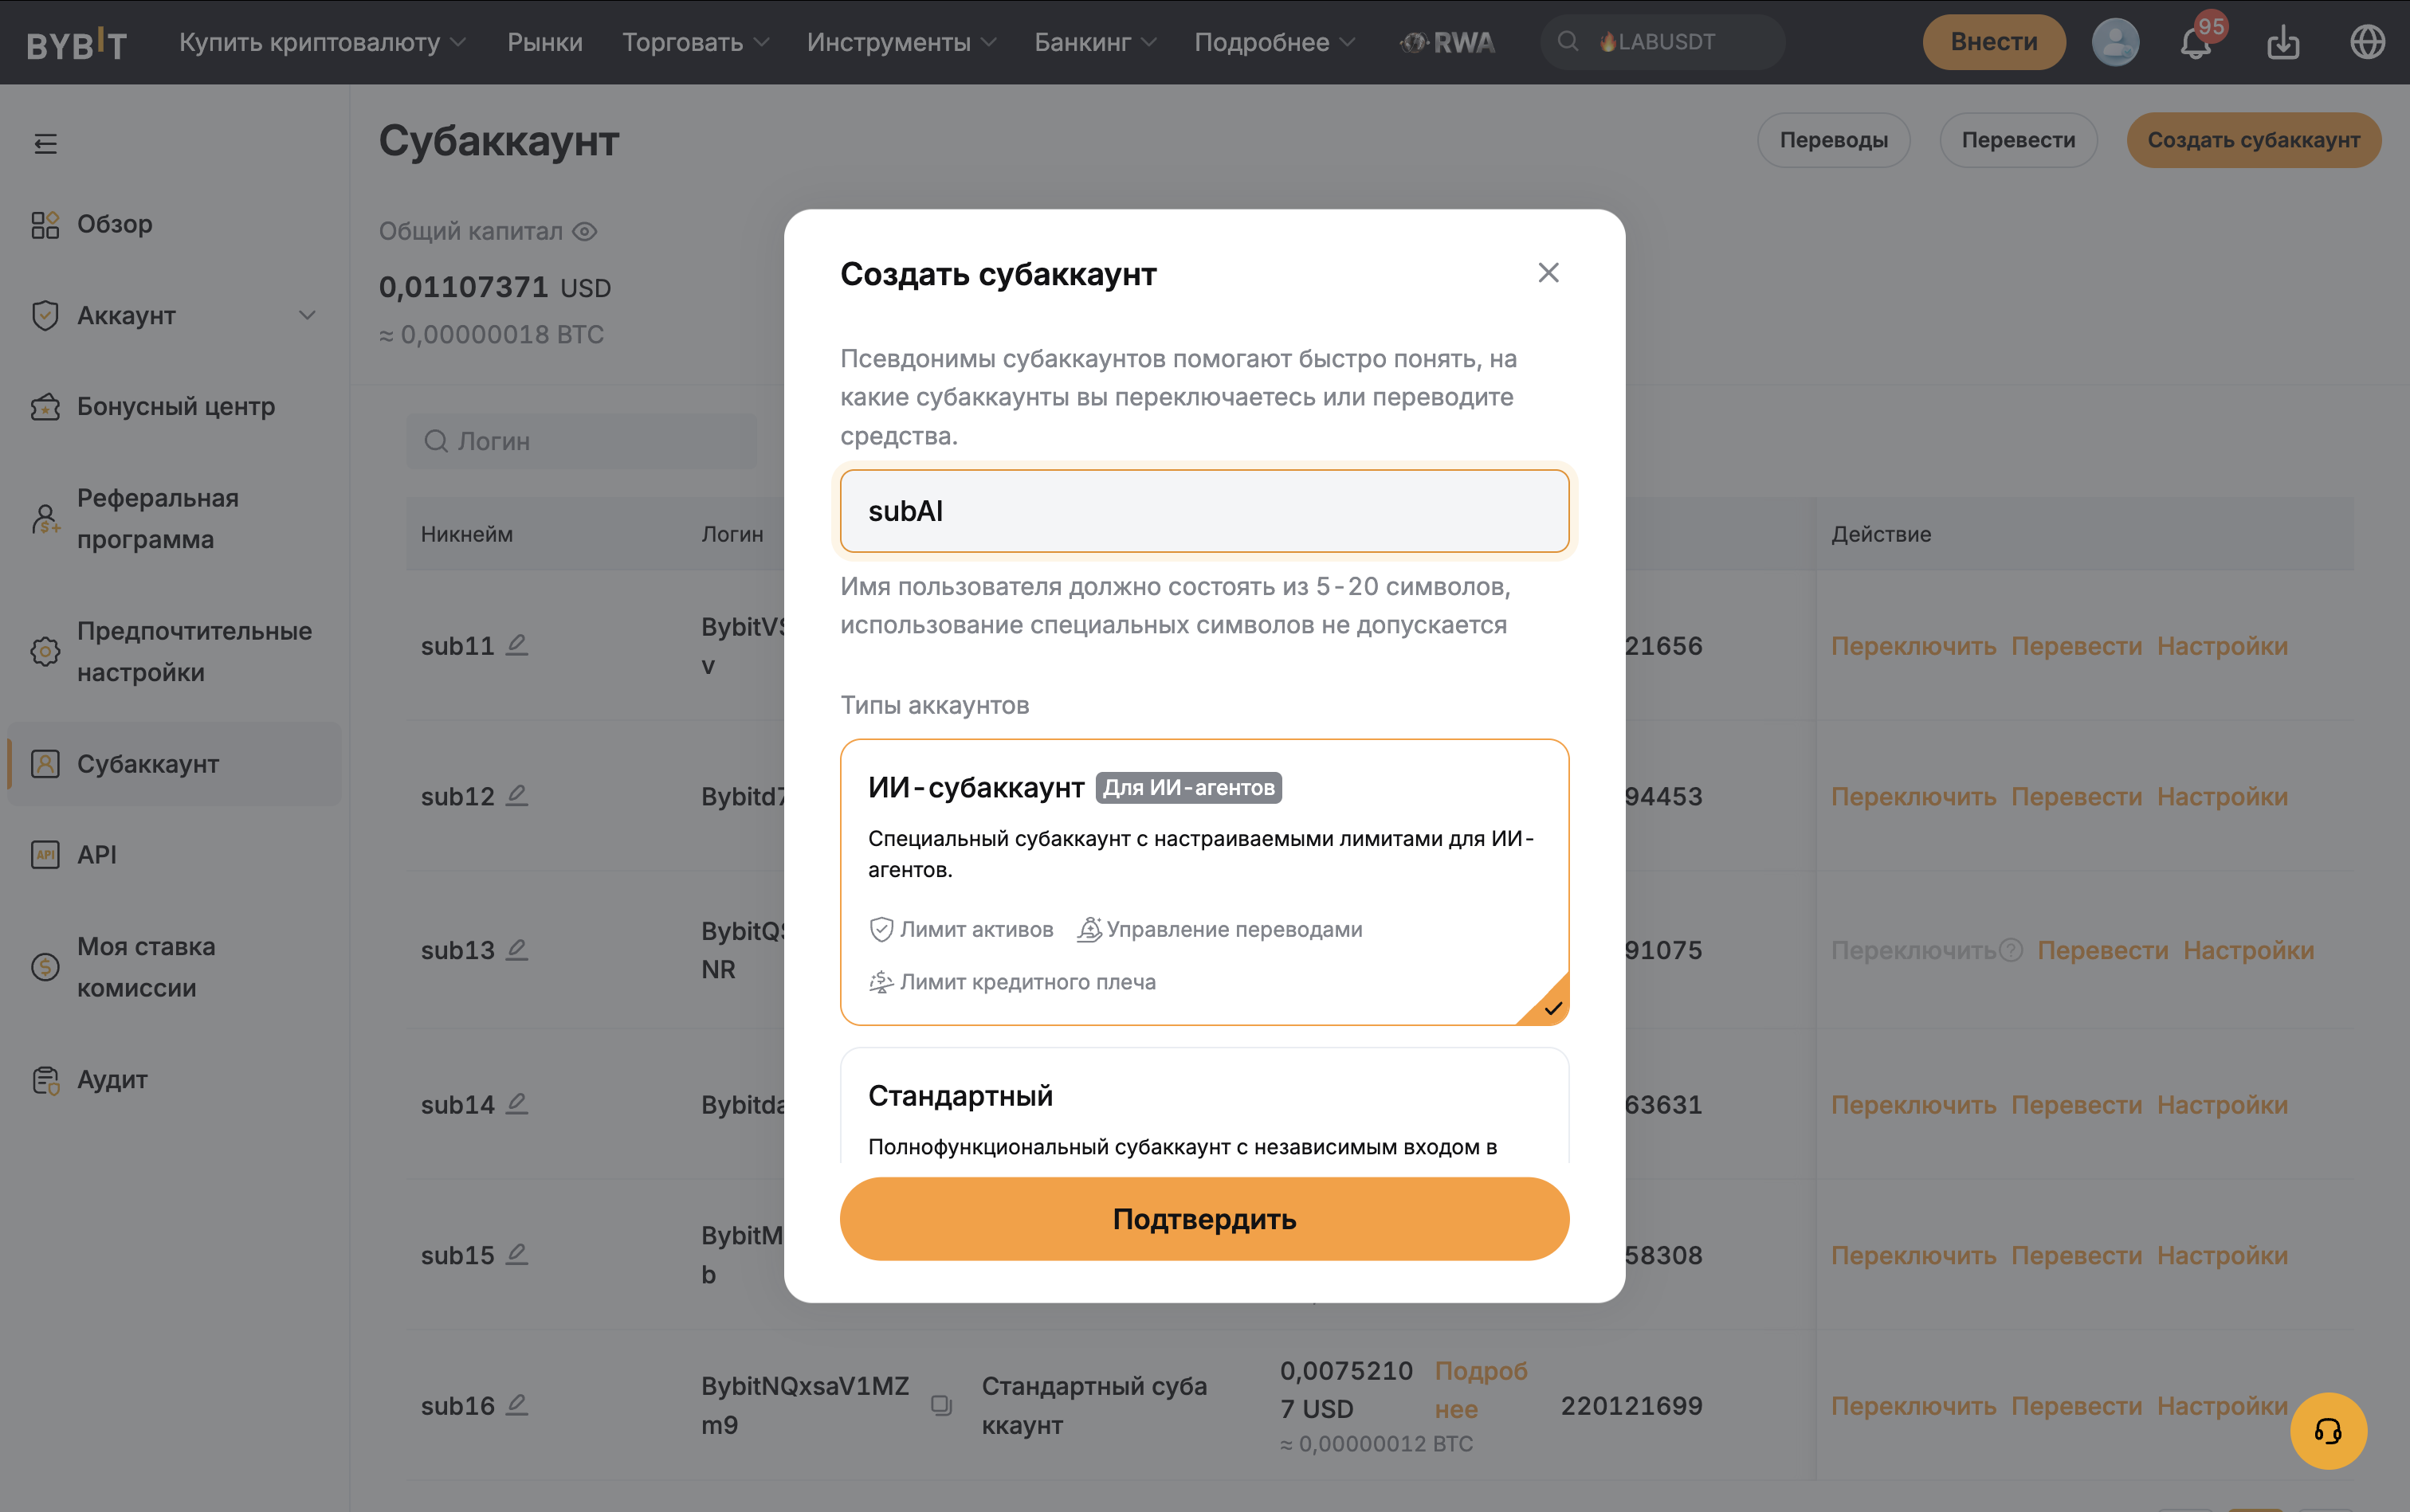
Task: Toggle visibility of Общий капитал
Action: click(584, 232)
